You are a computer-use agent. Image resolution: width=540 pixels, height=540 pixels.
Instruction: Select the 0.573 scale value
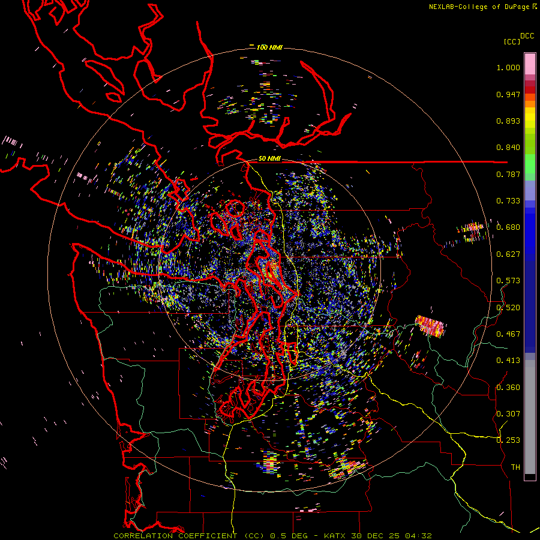508,281
